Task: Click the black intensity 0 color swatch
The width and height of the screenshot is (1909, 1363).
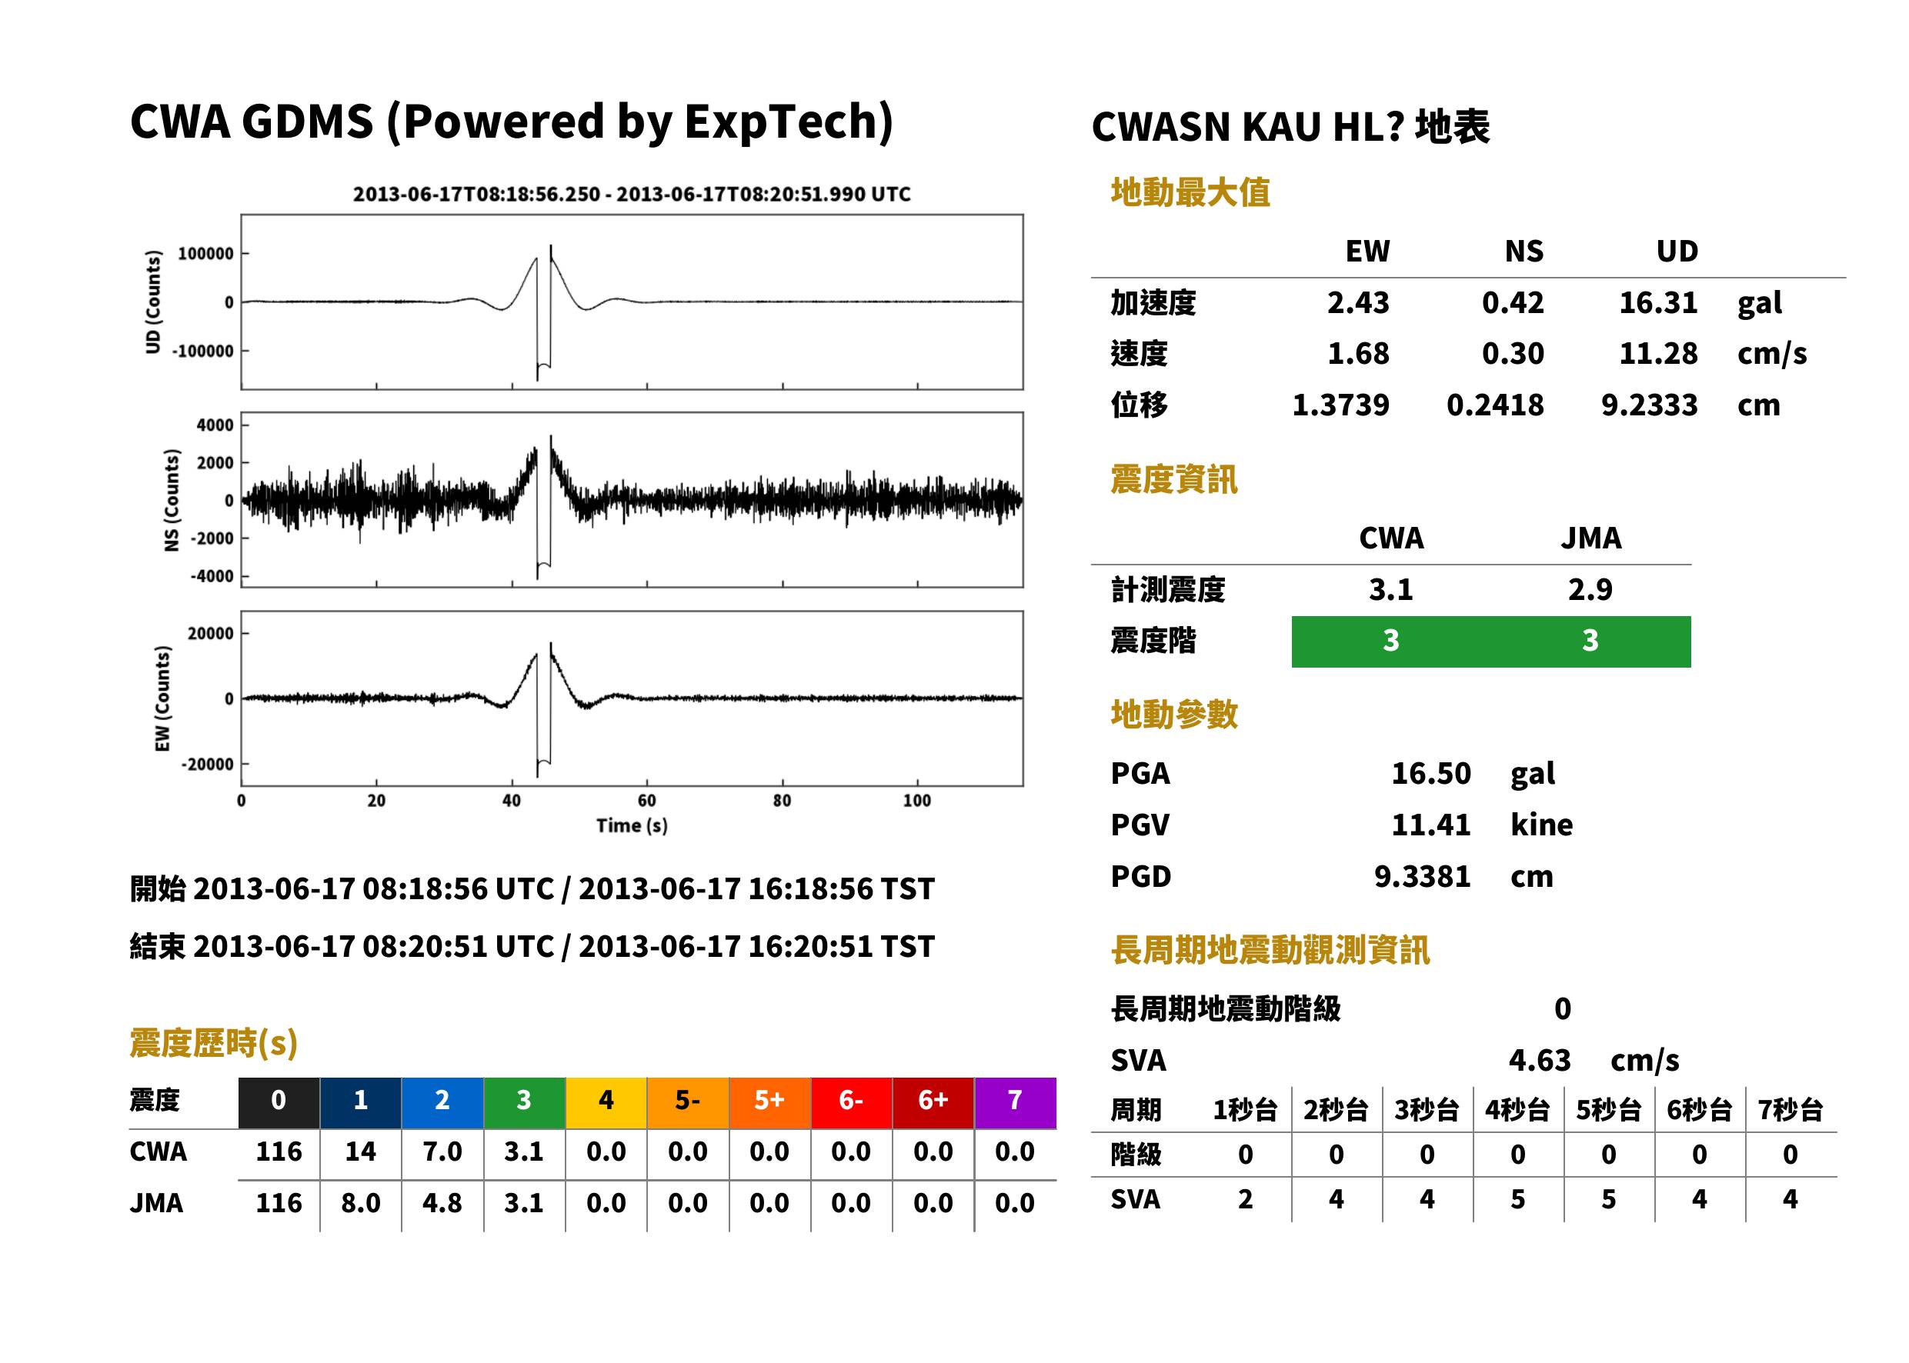Action: (279, 1102)
